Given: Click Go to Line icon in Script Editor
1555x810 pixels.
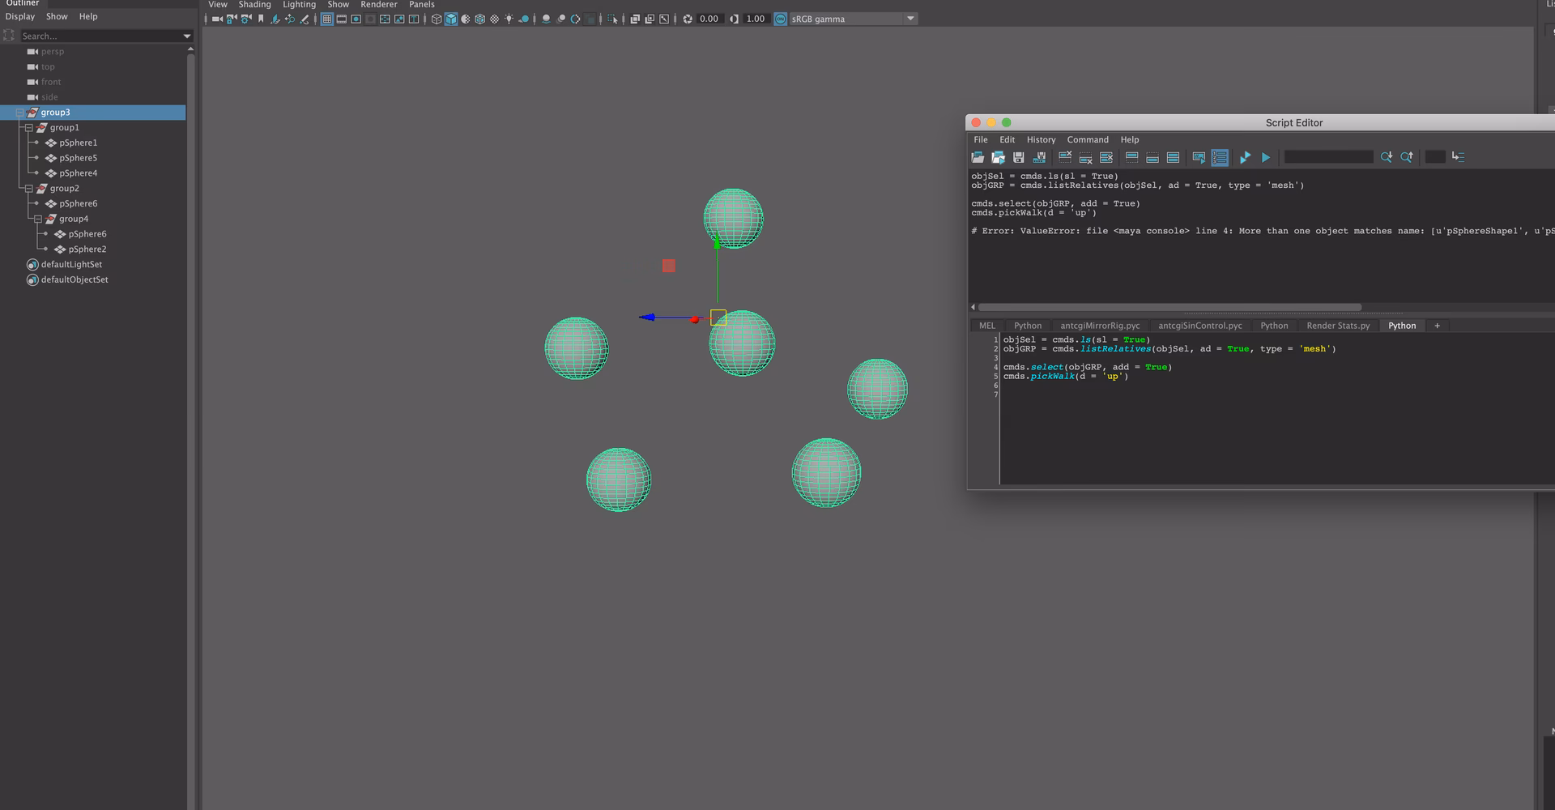Looking at the screenshot, I should (1458, 157).
